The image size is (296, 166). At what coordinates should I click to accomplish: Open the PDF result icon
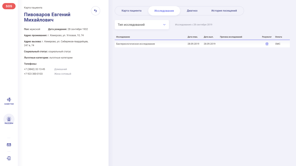click(x=267, y=44)
